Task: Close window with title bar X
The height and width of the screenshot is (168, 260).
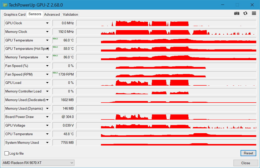Action: click(252, 5)
